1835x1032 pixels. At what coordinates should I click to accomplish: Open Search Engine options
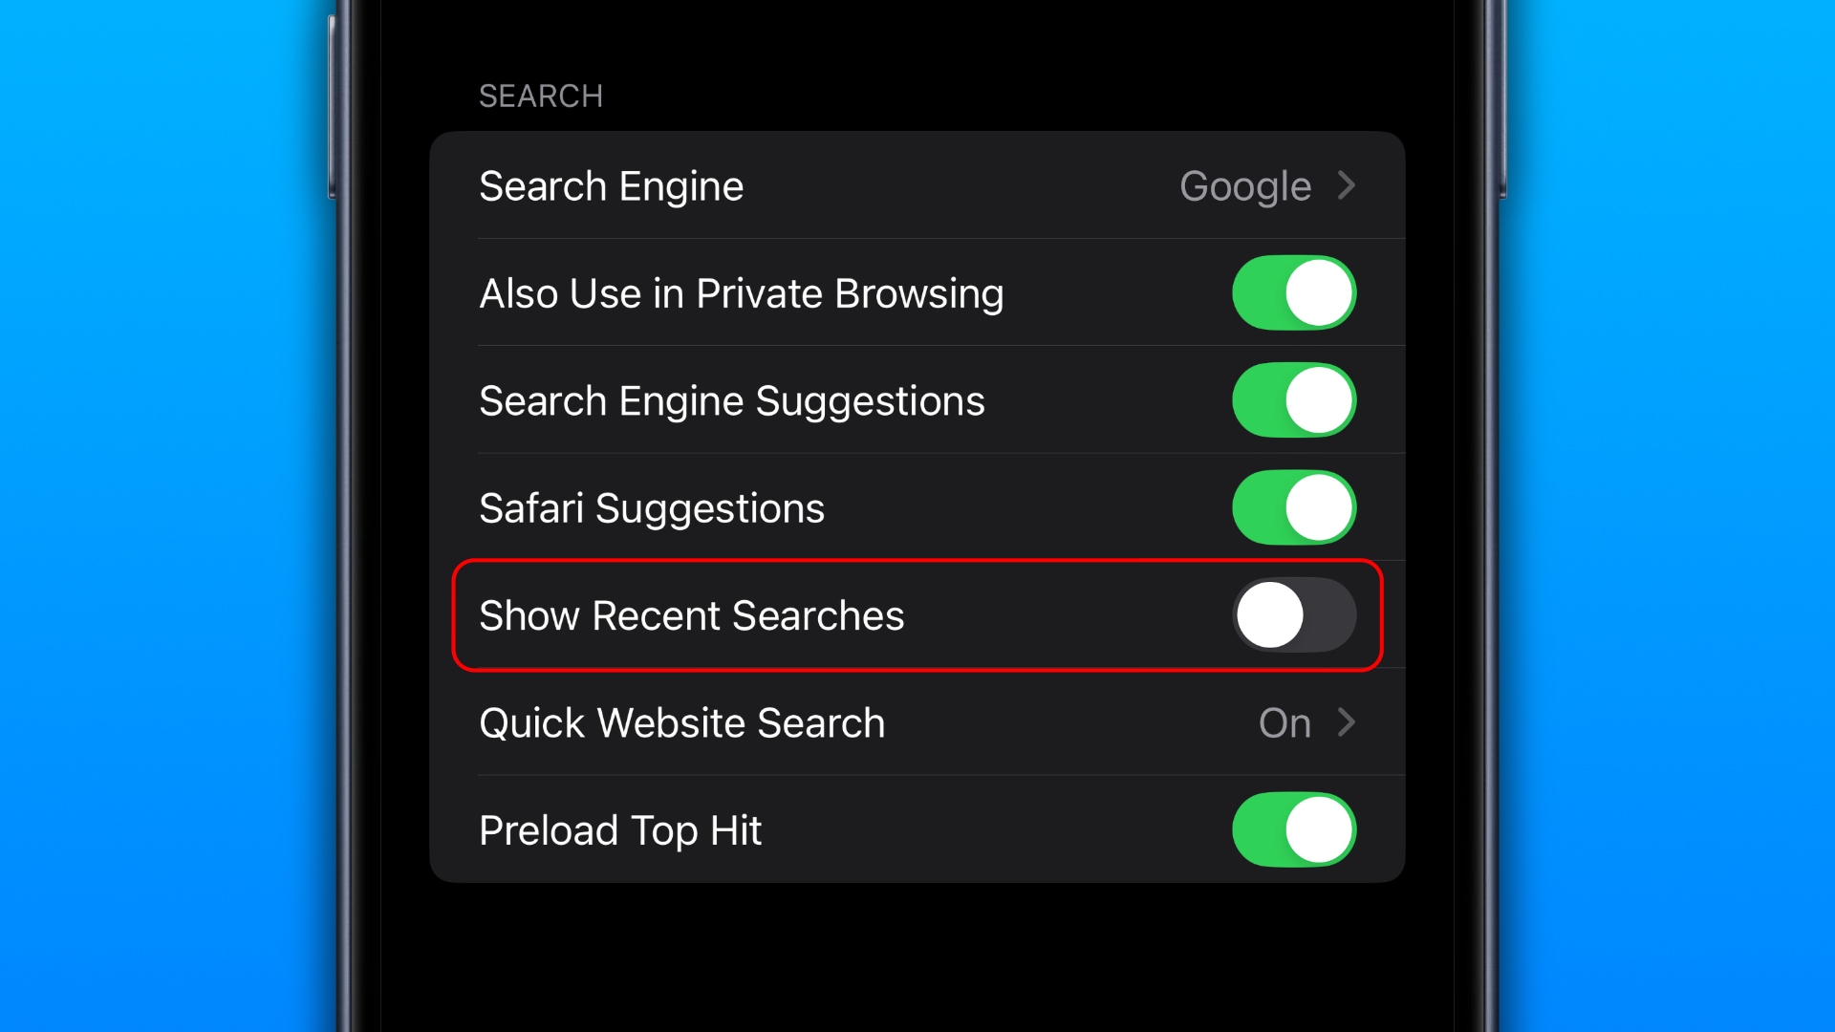tap(917, 185)
